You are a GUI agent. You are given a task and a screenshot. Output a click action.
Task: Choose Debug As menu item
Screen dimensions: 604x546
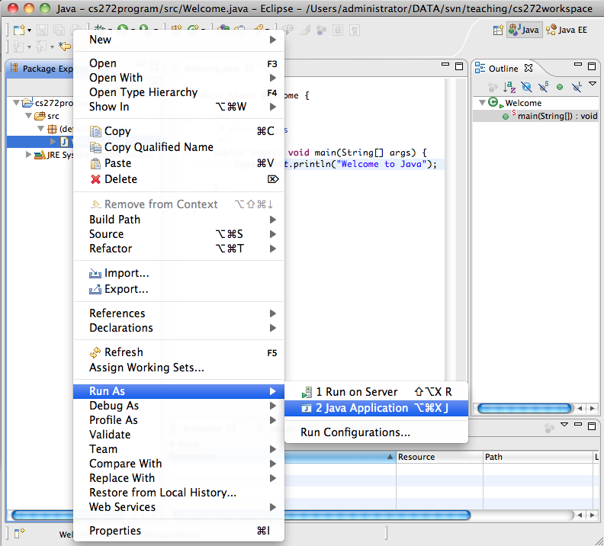coord(178,406)
